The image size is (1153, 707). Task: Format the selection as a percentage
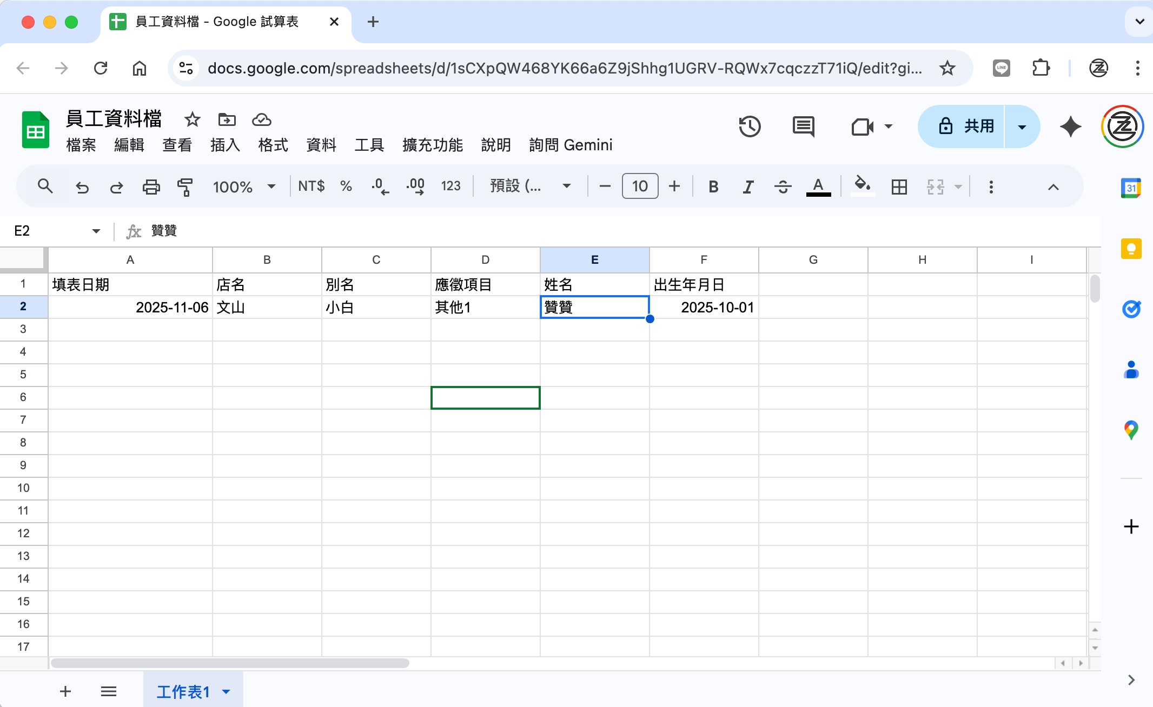click(346, 186)
